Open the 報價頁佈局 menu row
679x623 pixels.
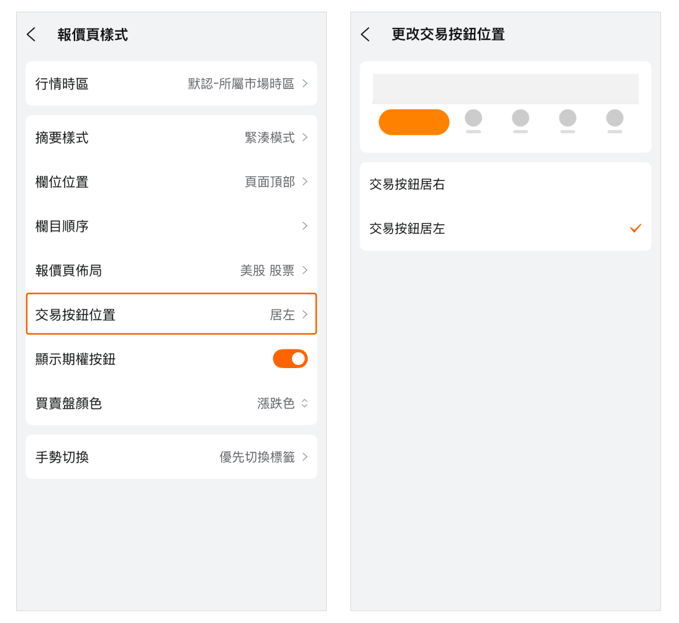coord(171,270)
